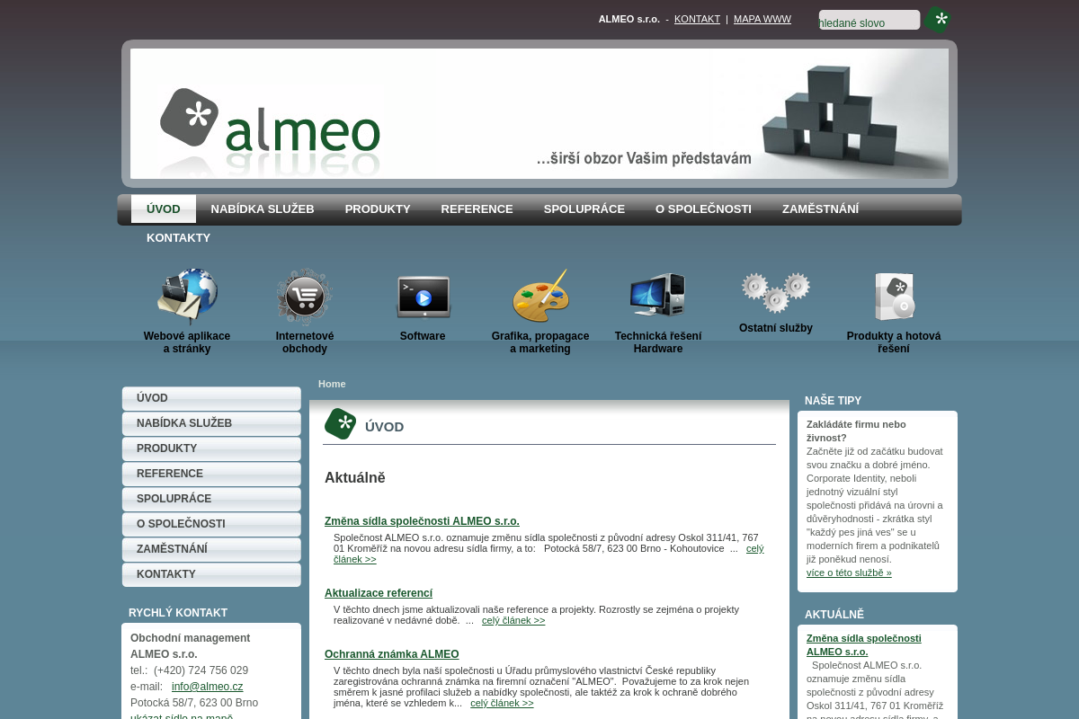Switch to the REFERENCE navigation tab
The height and width of the screenshot is (719, 1079).
[x=477, y=209]
